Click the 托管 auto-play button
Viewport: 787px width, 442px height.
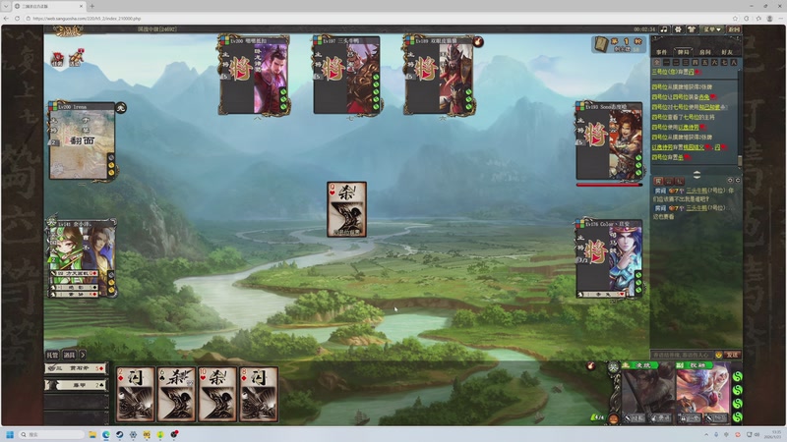[53, 355]
